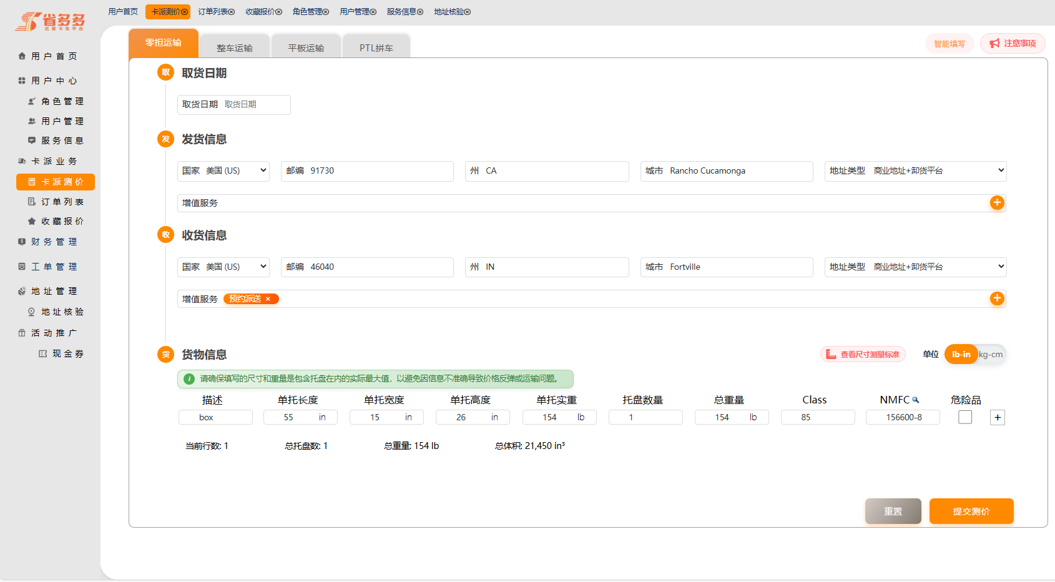The width and height of the screenshot is (1055, 582).
Task: Open 注意事项 megaphone button
Action: [1013, 44]
